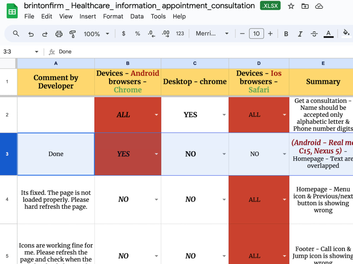Open the Tools menu
Viewport: 353px width, 264px height.
pyautogui.click(x=158, y=17)
